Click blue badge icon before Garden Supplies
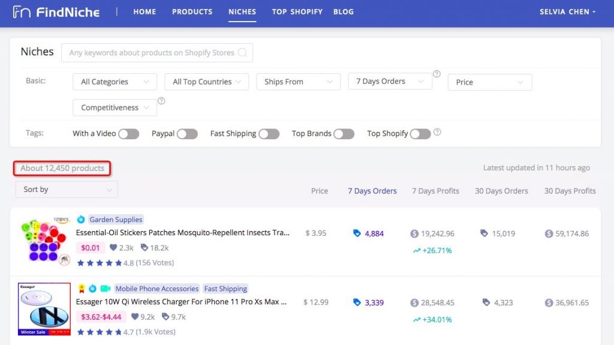614x345 pixels. pyautogui.click(x=81, y=220)
